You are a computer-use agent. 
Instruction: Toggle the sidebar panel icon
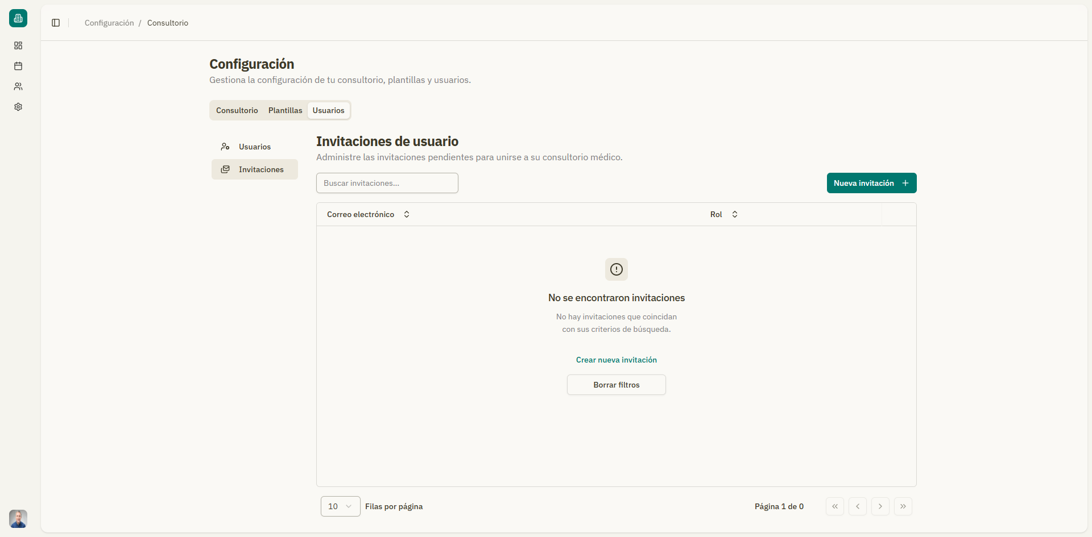[x=55, y=23]
